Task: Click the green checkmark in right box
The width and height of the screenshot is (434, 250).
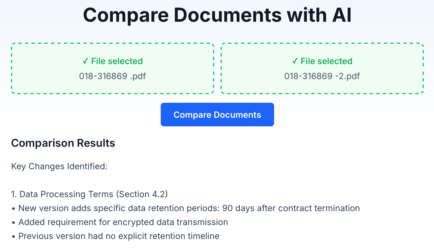Action: click(x=295, y=61)
